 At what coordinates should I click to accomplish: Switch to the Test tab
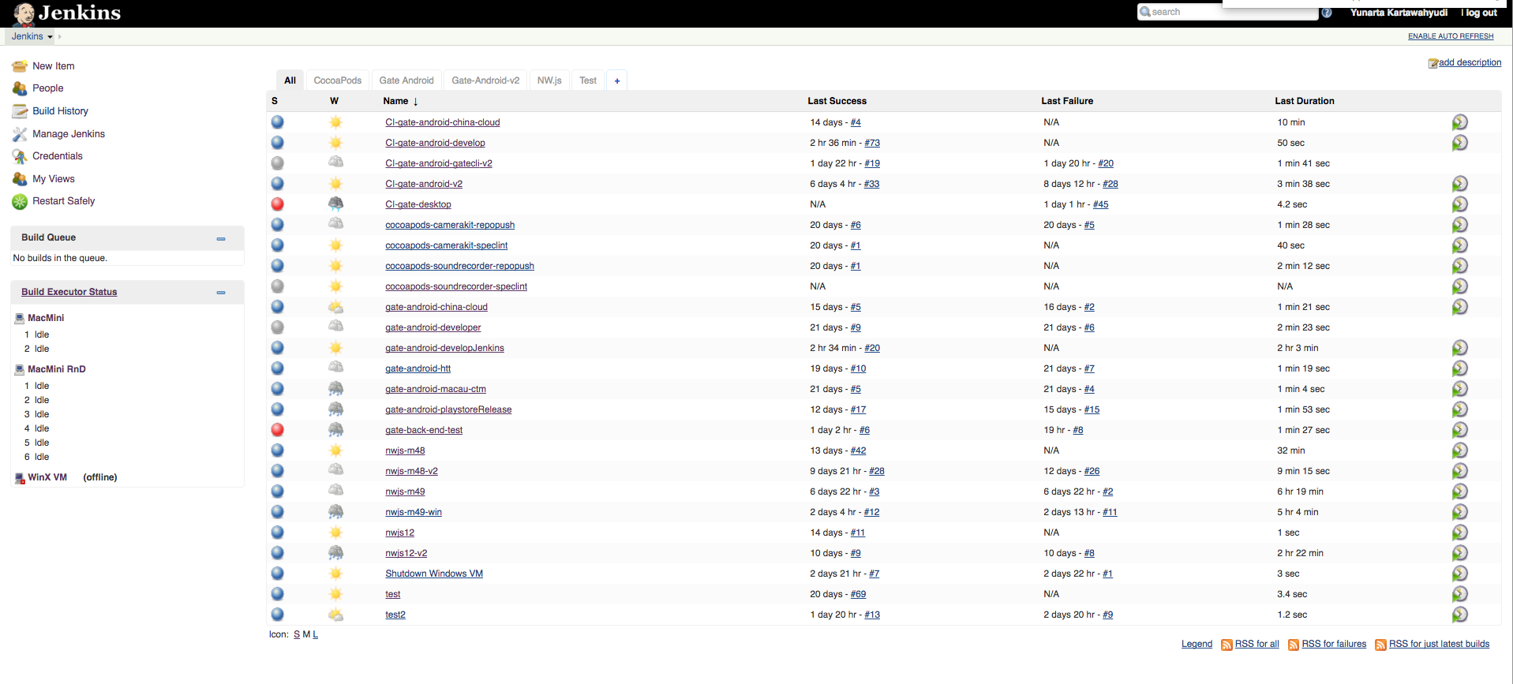coord(588,80)
